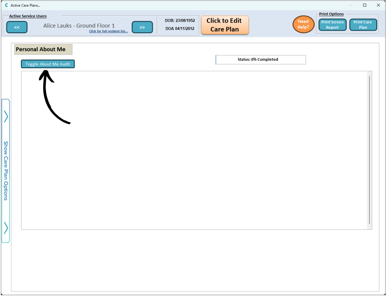Image resolution: width=386 pixels, height=296 pixels.
Task: Click upper chevron on care plan options tab
Action: 6,116
